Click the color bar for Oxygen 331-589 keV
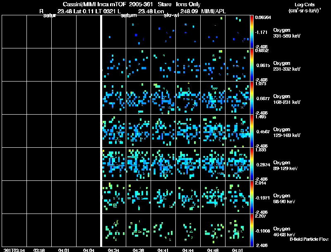 coord(252,31)
